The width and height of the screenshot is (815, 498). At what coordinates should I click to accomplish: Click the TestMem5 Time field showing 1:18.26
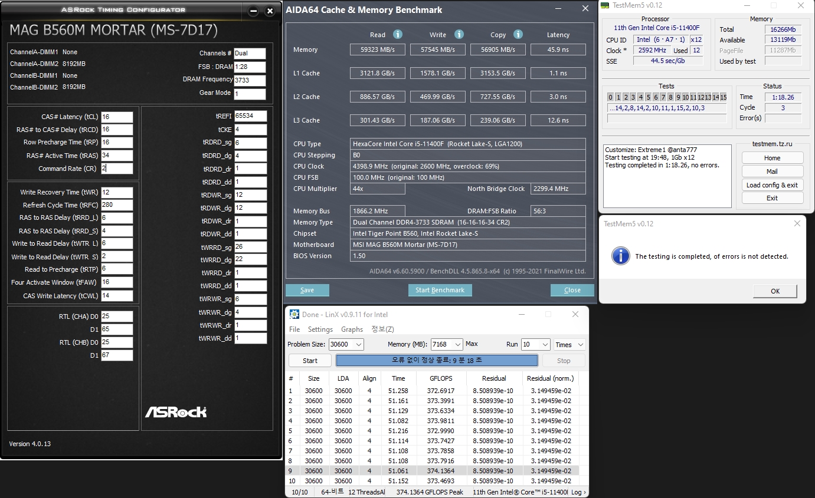pos(783,97)
